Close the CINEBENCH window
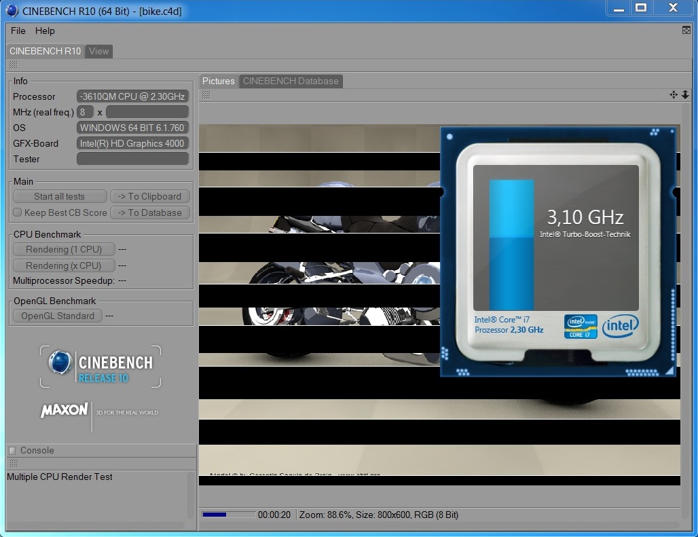Image resolution: width=698 pixels, height=537 pixels. 673,8
